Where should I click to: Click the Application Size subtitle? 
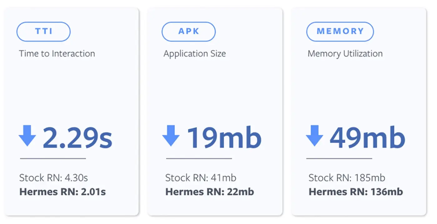[x=194, y=54]
